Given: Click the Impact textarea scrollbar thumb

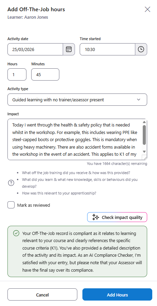Looking at the screenshot, I should (x=144, y=135).
